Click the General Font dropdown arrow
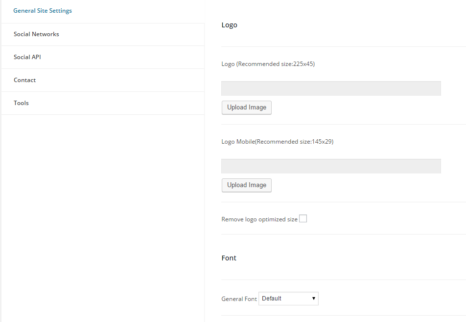 314,299
